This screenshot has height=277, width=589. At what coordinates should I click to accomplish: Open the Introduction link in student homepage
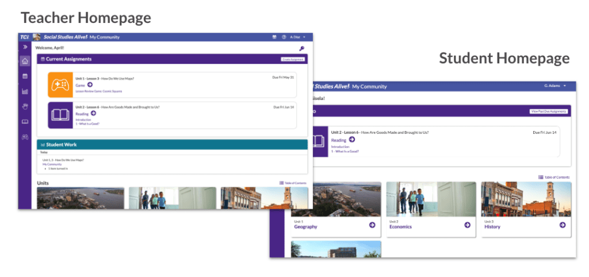point(340,147)
